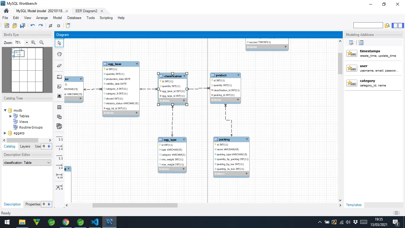This screenshot has height=228, width=405.
Task: Choose the n:m relationship tool
Action: point(59,176)
